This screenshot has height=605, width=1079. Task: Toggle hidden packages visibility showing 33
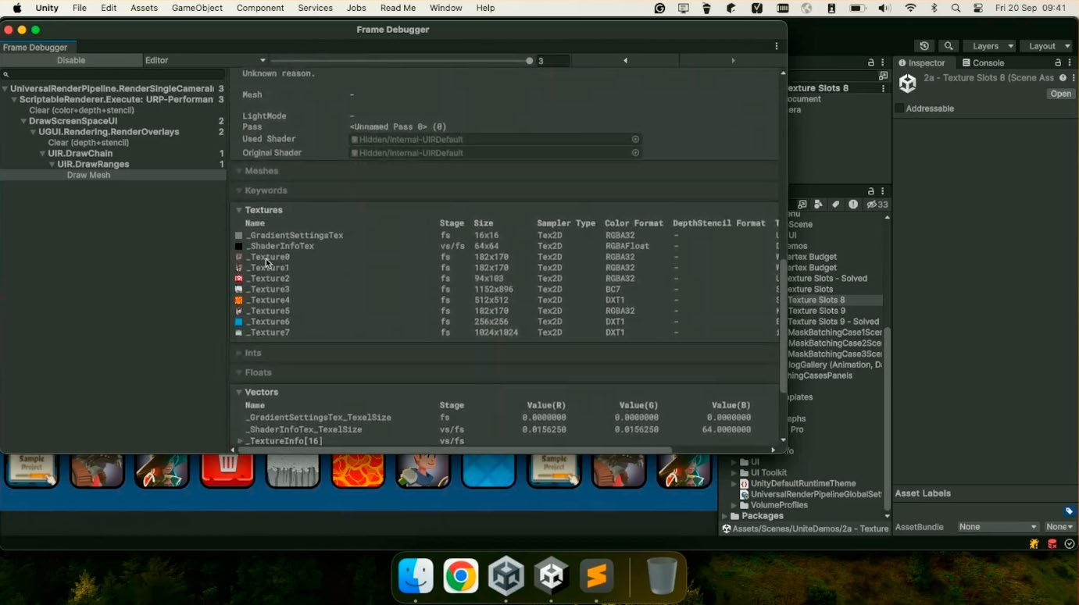click(877, 205)
